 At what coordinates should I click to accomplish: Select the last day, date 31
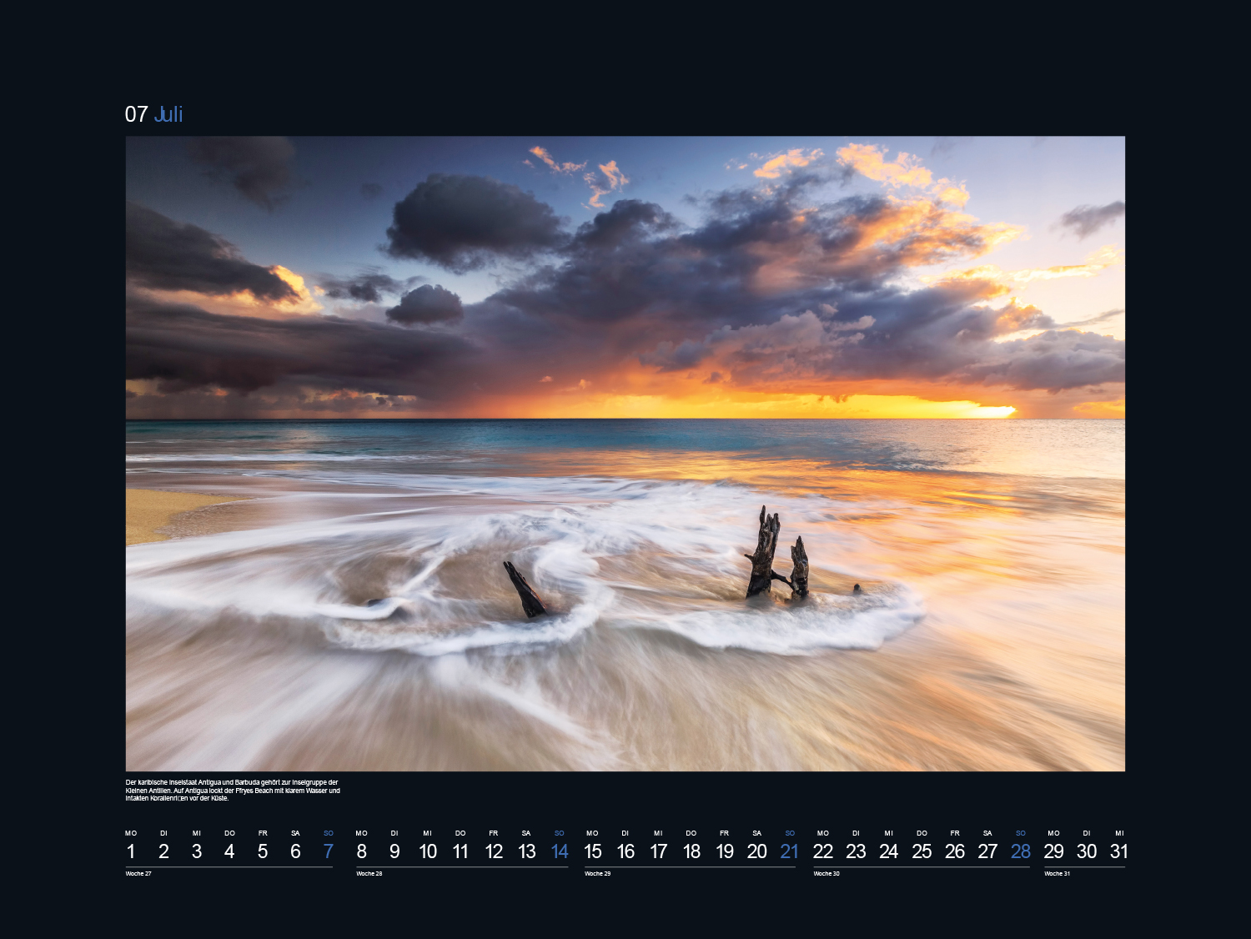tap(1118, 851)
